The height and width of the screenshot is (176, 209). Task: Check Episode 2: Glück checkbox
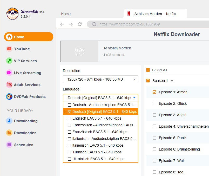(x=154, y=103)
